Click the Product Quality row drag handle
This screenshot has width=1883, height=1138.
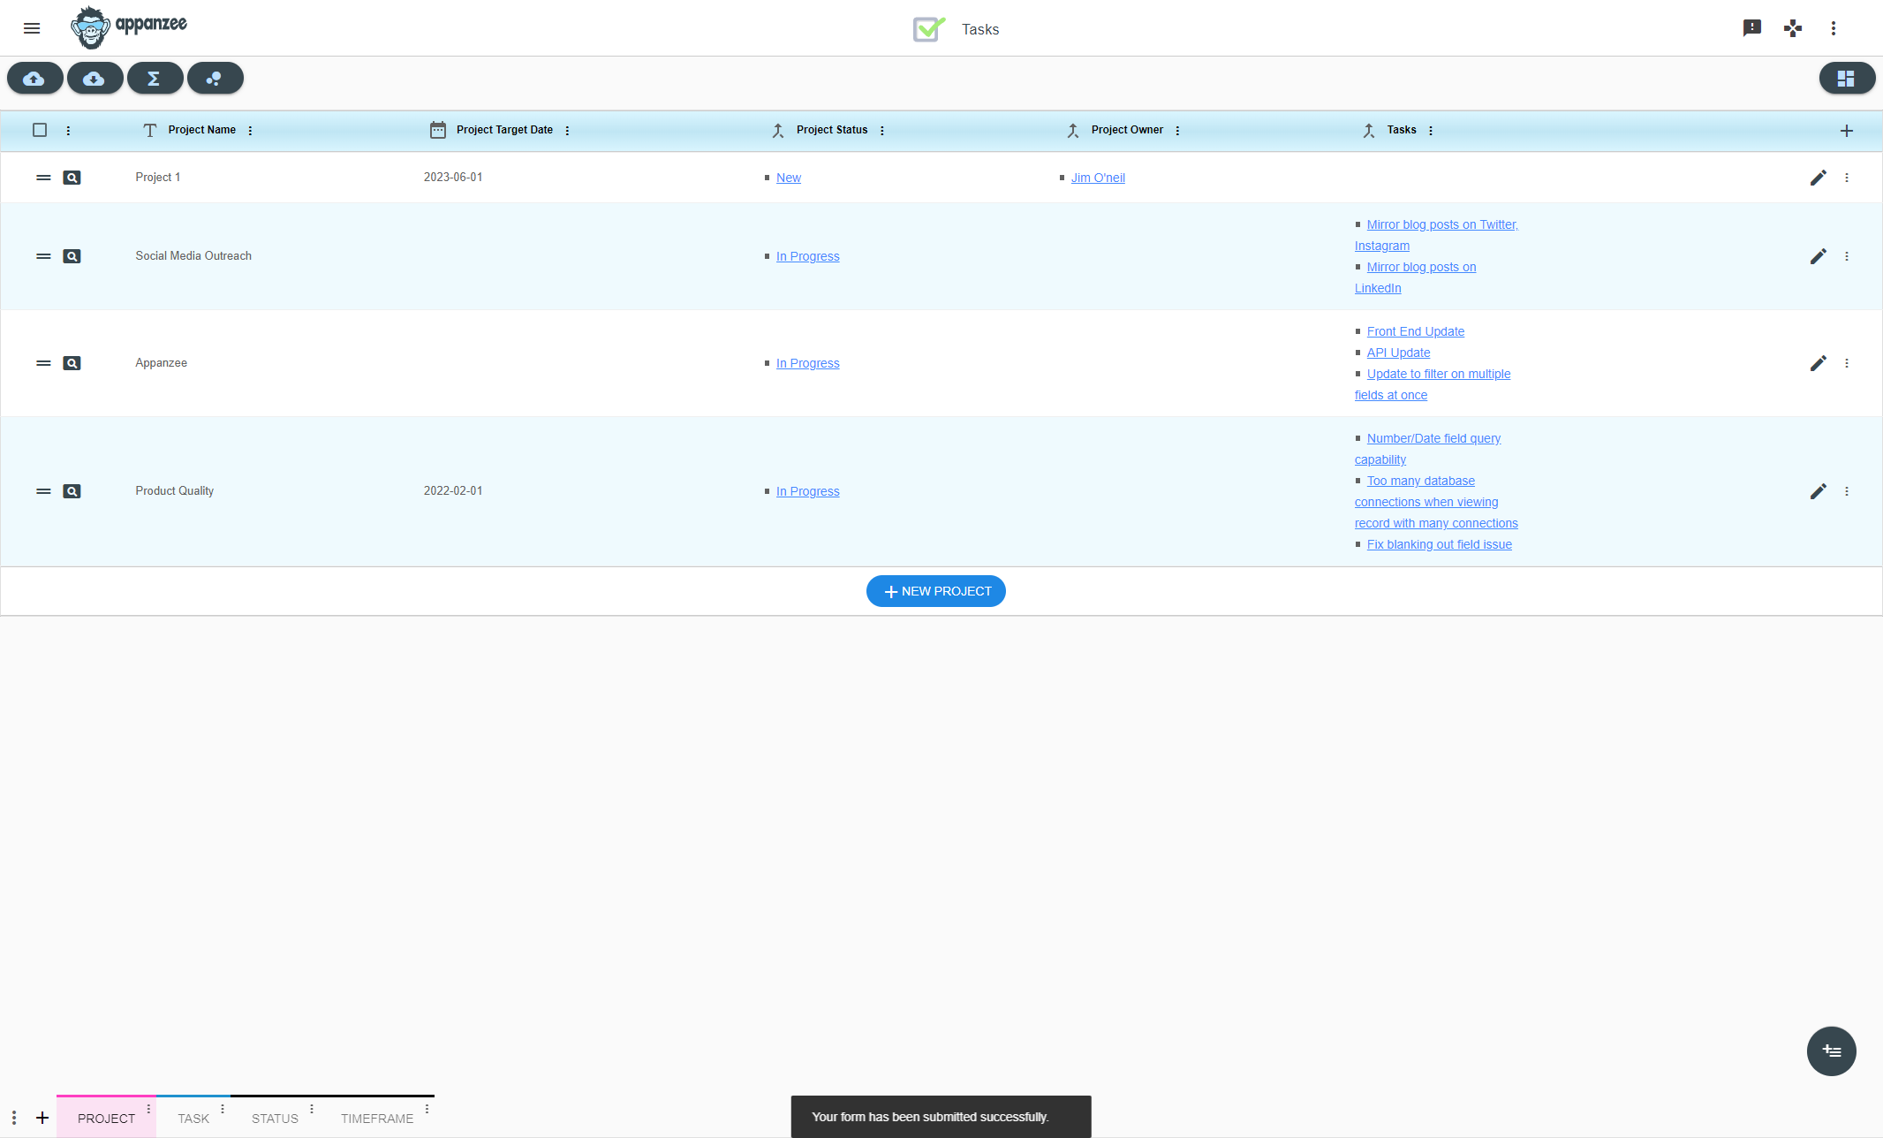point(43,491)
